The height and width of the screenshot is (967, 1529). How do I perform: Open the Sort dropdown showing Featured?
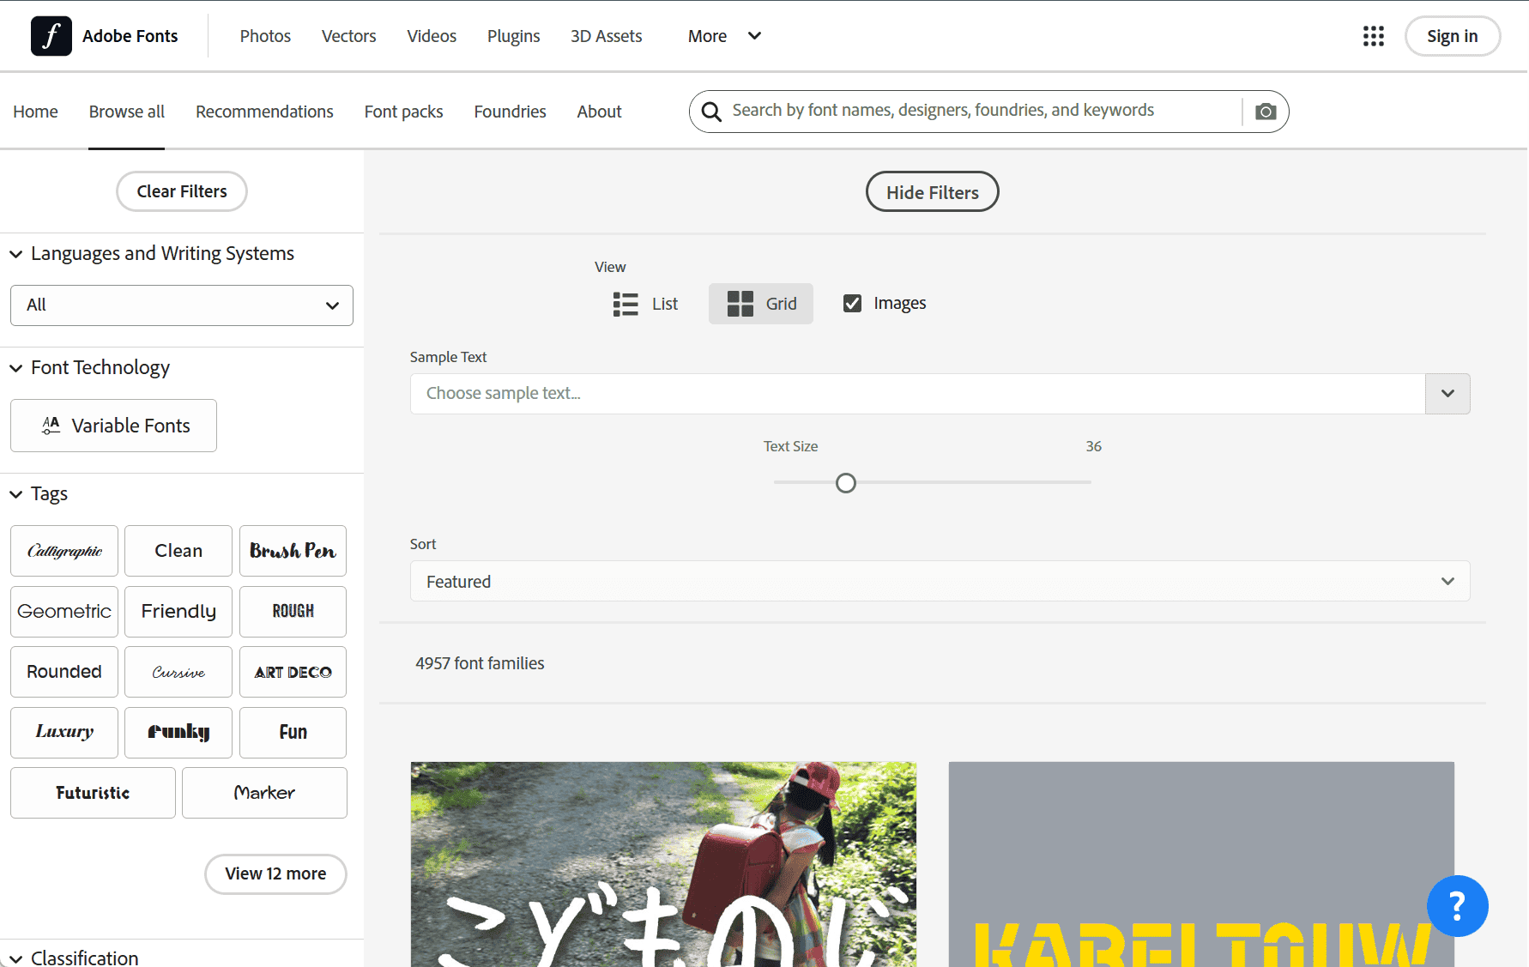point(940,581)
